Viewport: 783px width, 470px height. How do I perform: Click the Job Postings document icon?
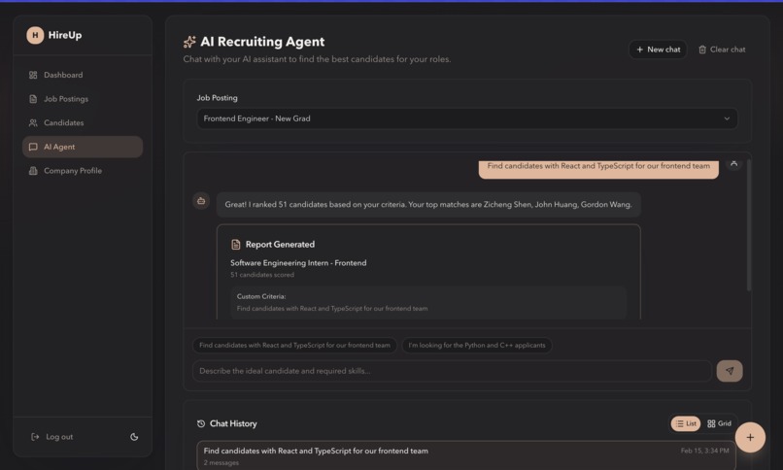point(33,99)
